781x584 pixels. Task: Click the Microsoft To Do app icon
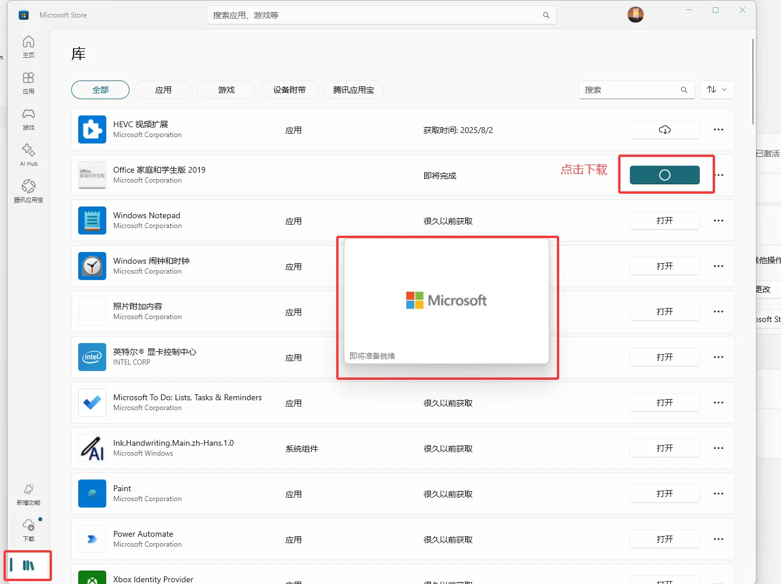(x=92, y=403)
